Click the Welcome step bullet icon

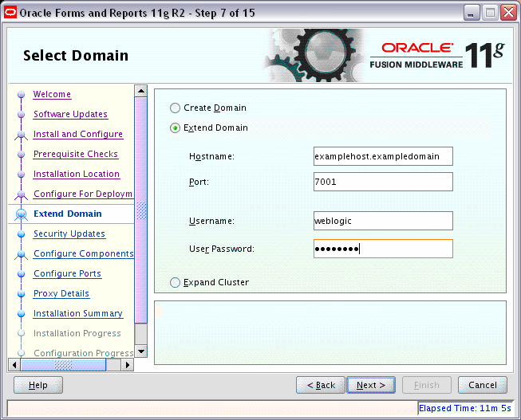(x=22, y=95)
